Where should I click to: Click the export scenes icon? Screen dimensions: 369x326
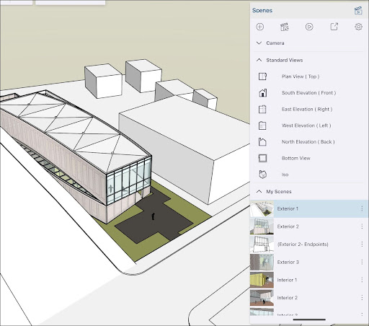click(334, 27)
